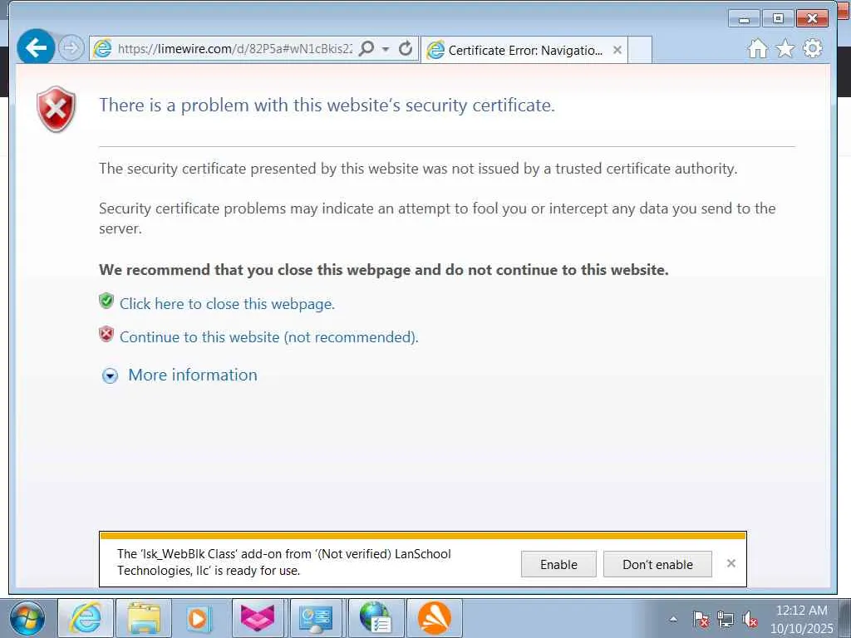The image size is (851, 638).
Task: Dismiss the add-on notification bar
Action: [x=731, y=563]
